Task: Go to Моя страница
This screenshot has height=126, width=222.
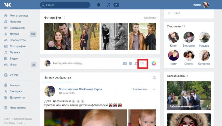Action: point(19,16)
